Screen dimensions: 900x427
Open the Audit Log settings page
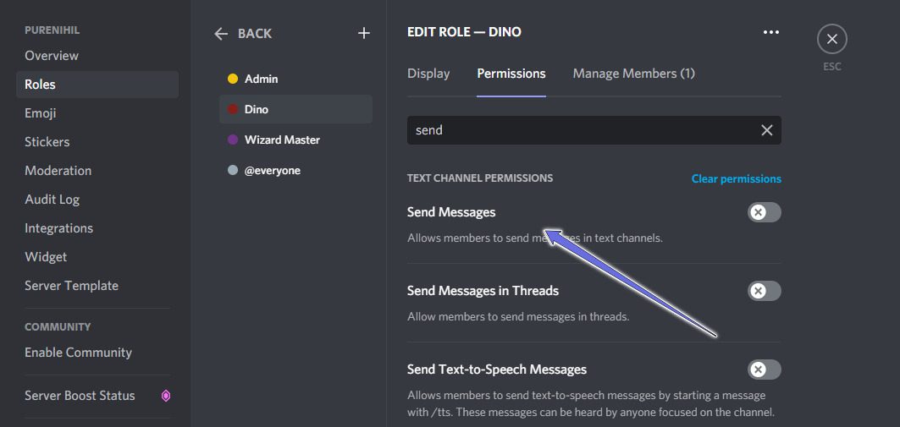point(52,200)
